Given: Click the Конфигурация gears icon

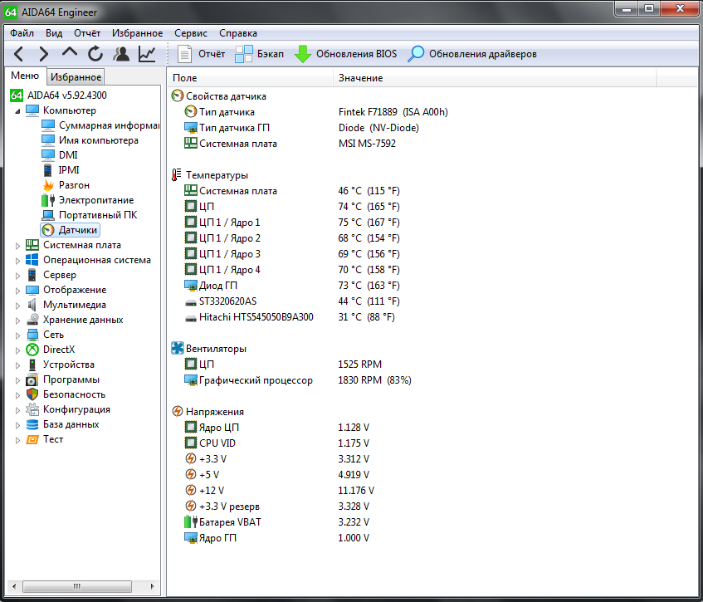Looking at the screenshot, I should [x=32, y=409].
